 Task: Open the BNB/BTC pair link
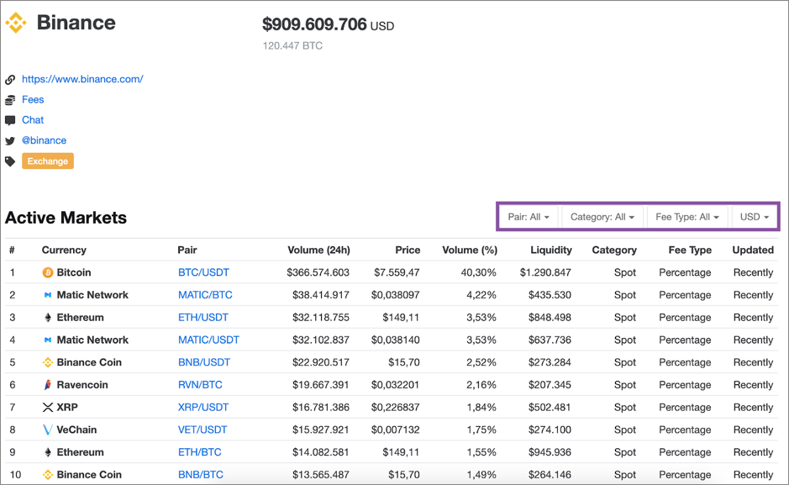pyautogui.click(x=201, y=474)
